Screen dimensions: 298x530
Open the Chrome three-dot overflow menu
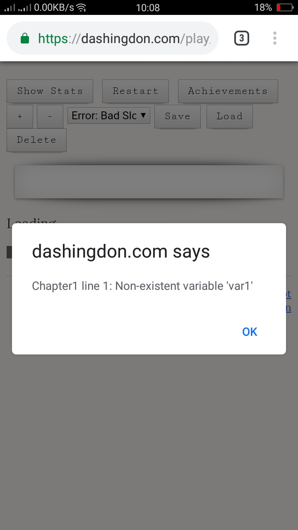pyautogui.click(x=275, y=38)
